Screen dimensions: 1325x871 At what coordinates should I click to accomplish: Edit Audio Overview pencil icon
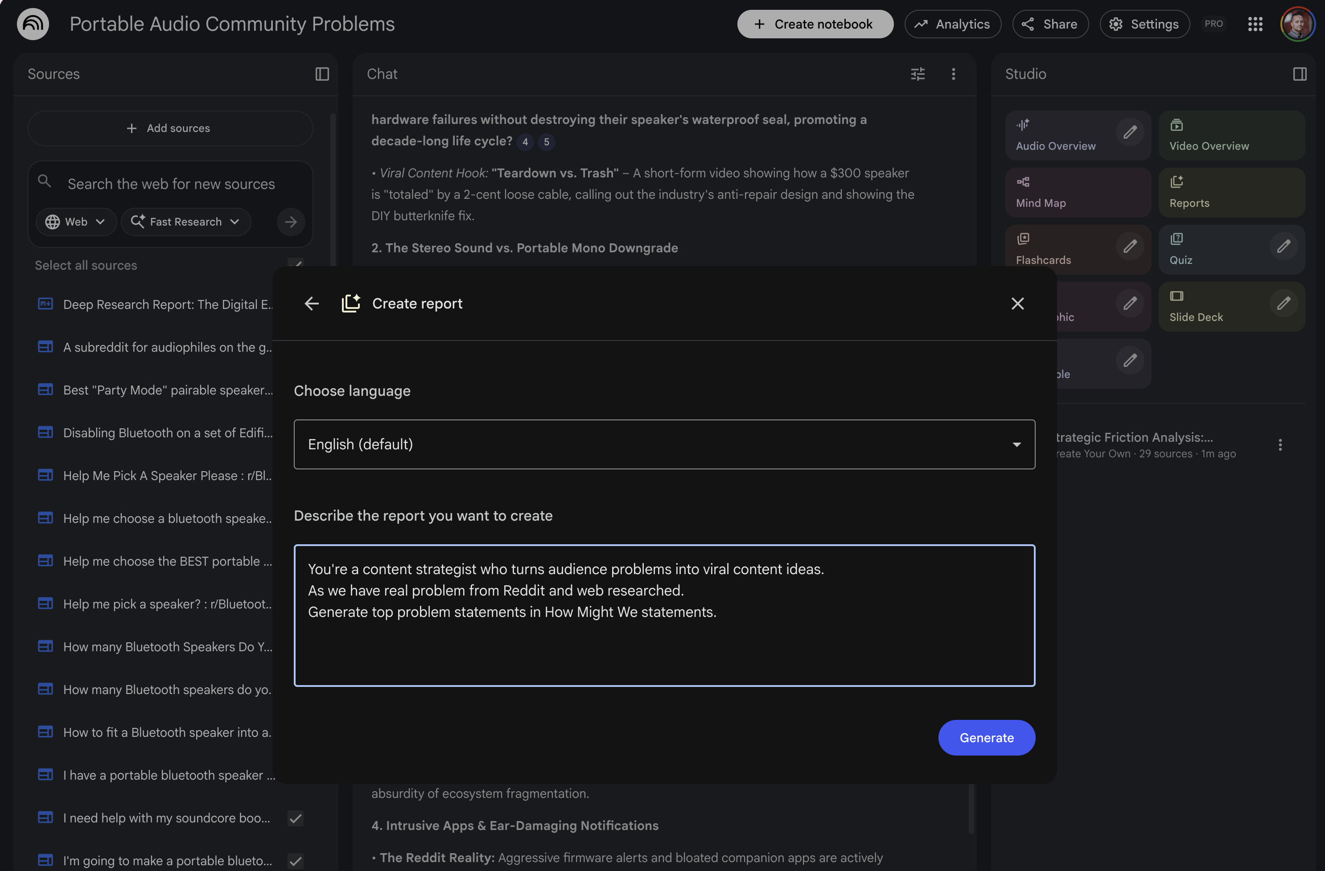pos(1130,132)
